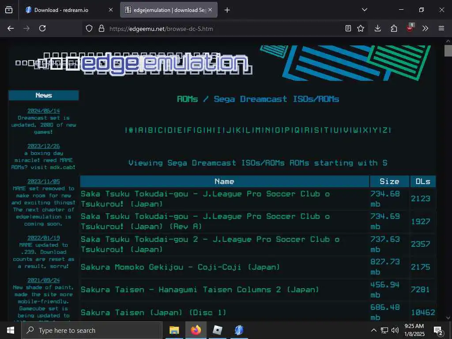The width and height of the screenshot is (452, 339).
Task: Browse ROMs starting with letter D
Action: coord(170,130)
